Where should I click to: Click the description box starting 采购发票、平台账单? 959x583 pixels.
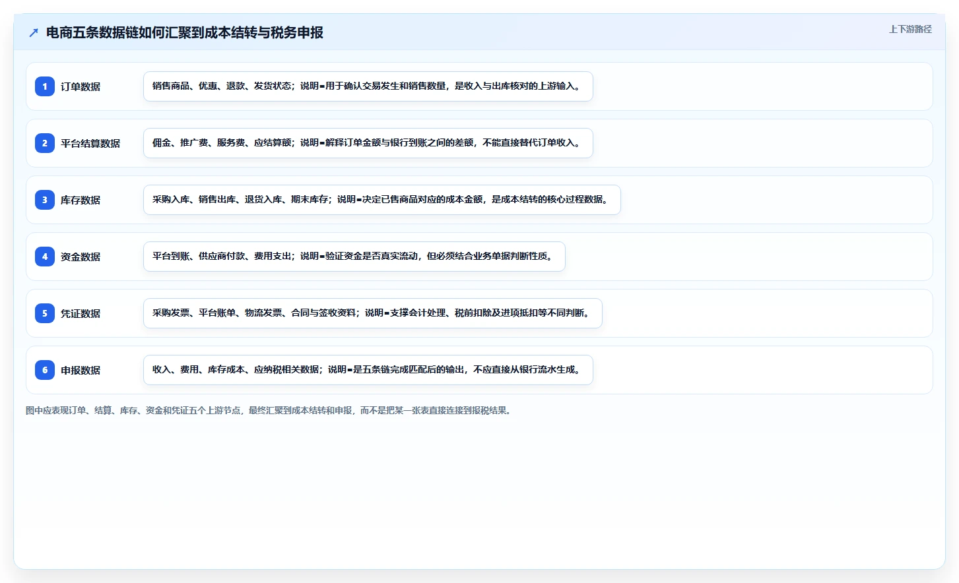[373, 313]
